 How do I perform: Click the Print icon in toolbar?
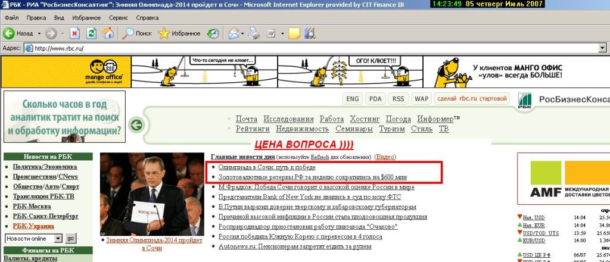pos(254,33)
